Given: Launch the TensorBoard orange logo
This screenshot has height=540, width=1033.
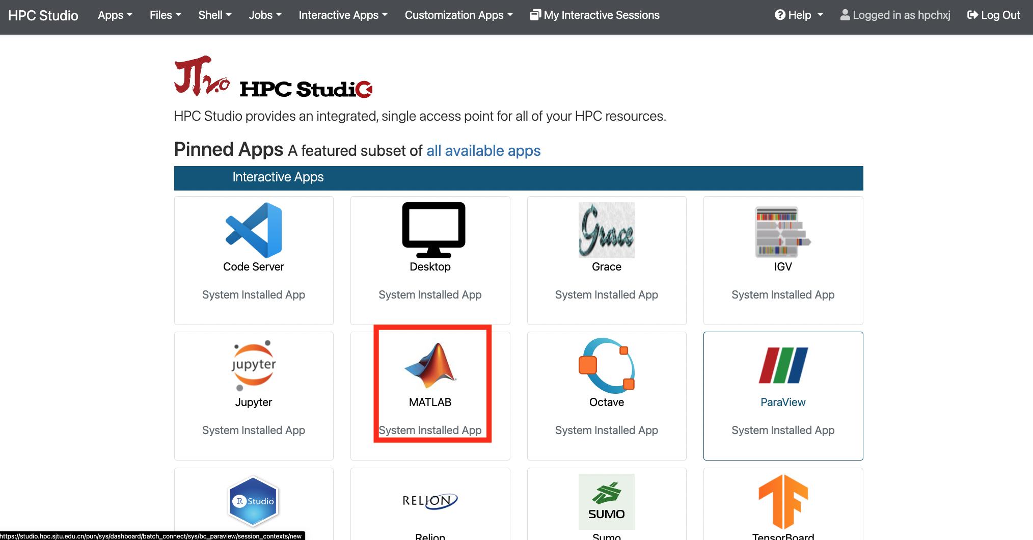Looking at the screenshot, I should (783, 501).
